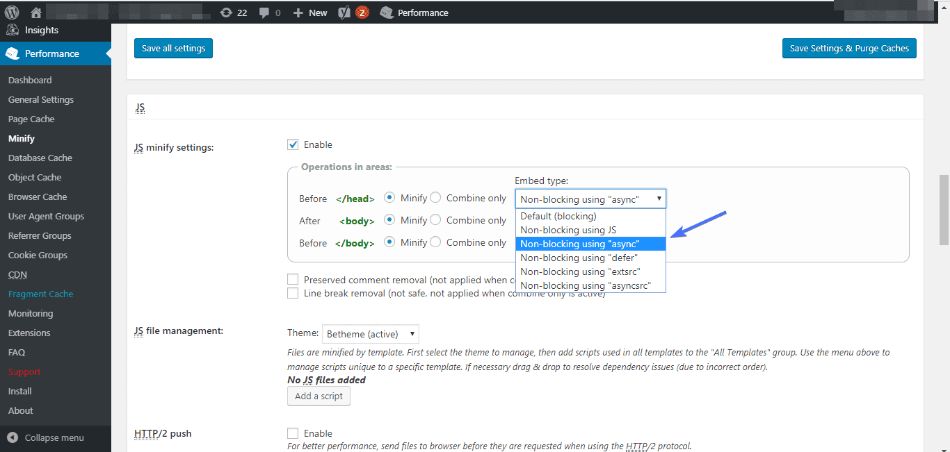Select Minify for Before </body>
The image size is (950, 452).
(389, 242)
